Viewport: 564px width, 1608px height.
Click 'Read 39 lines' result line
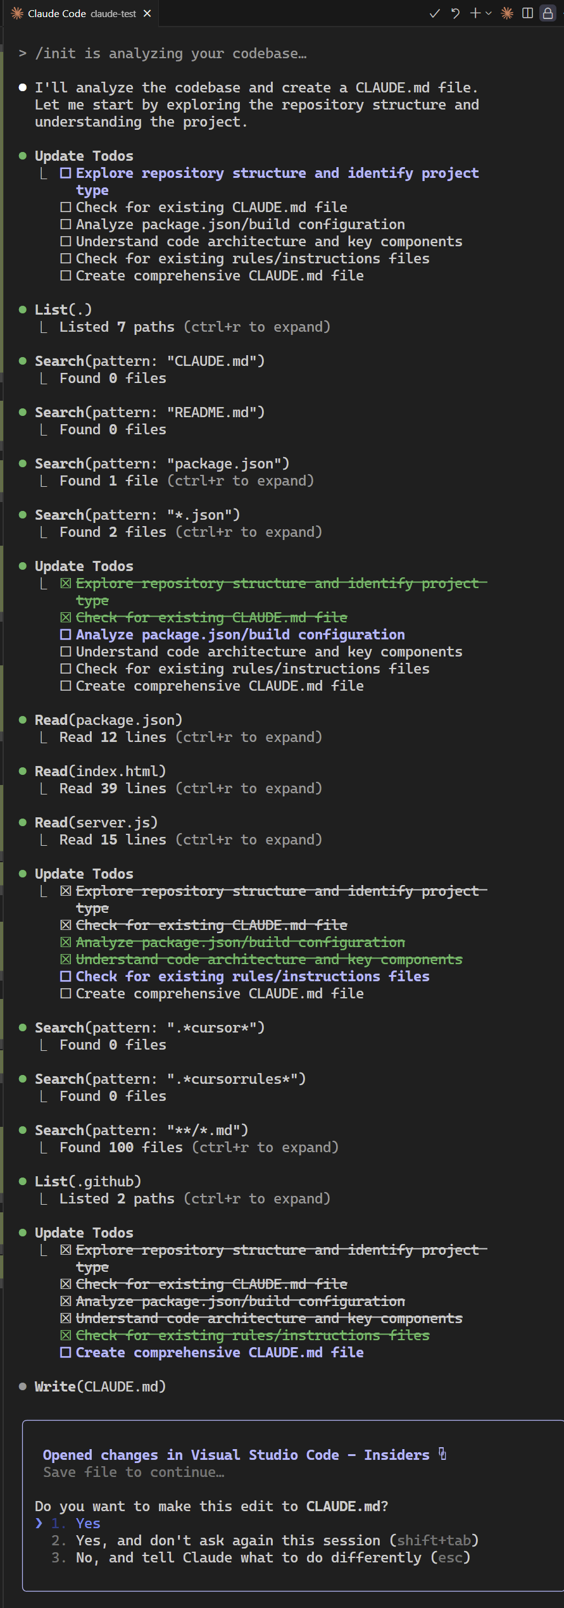[191, 788]
